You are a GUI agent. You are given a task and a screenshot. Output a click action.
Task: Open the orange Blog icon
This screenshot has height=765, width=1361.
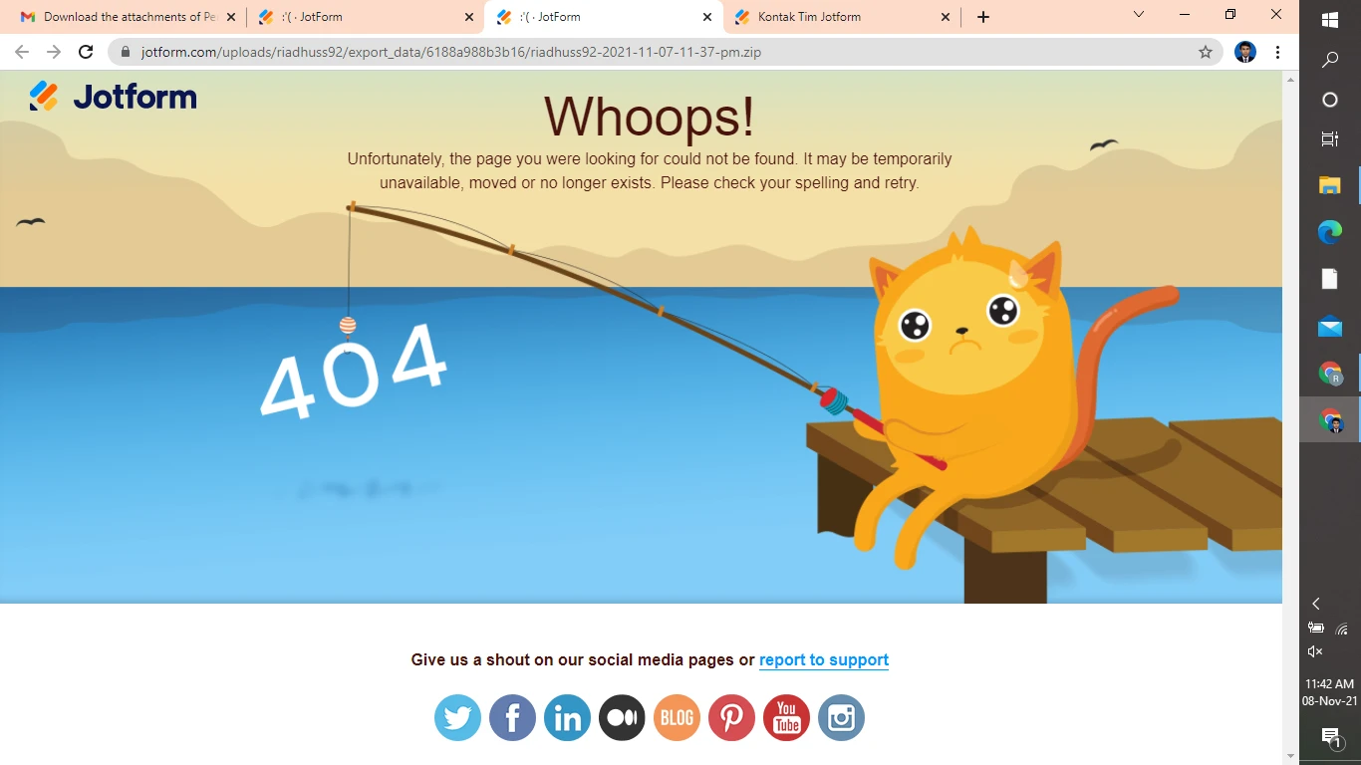[677, 717]
